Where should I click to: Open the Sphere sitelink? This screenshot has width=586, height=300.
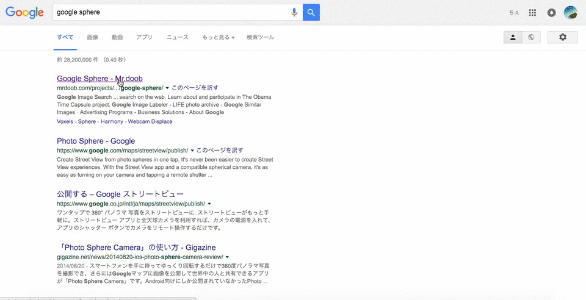(87, 121)
